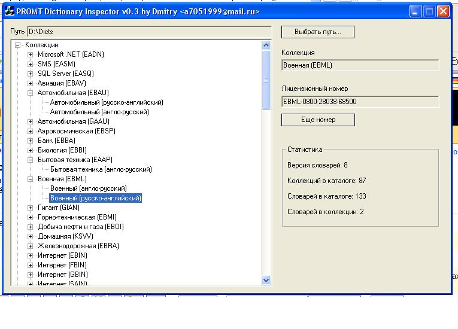The image size is (458, 329).
Task: Select the Гигант (GIAN) label
Action: [x=59, y=208]
